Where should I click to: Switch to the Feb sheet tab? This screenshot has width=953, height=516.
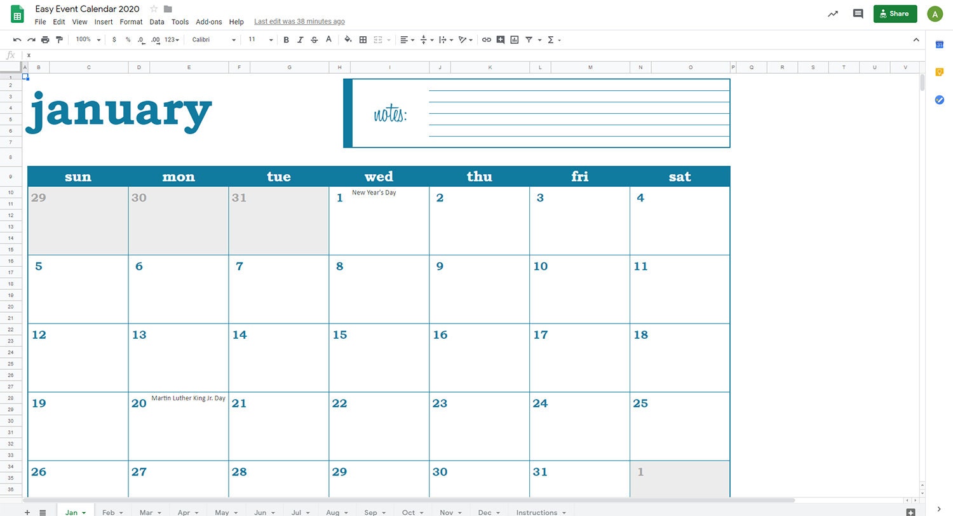112,512
